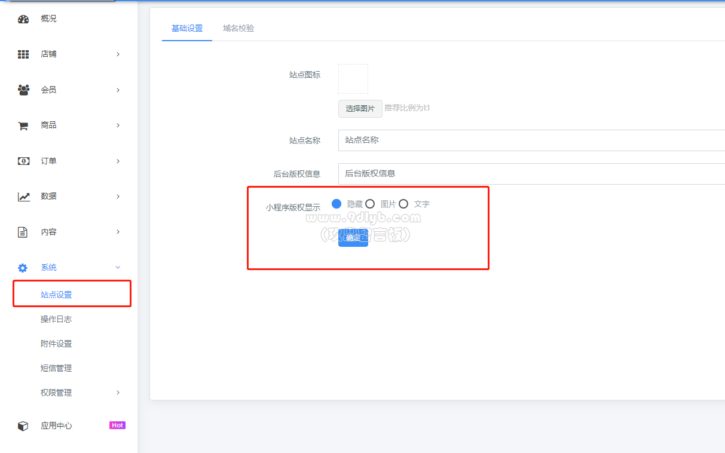The width and height of the screenshot is (725, 453).
Task: Switch to the 基础设置 tab
Action: click(187, 28)
